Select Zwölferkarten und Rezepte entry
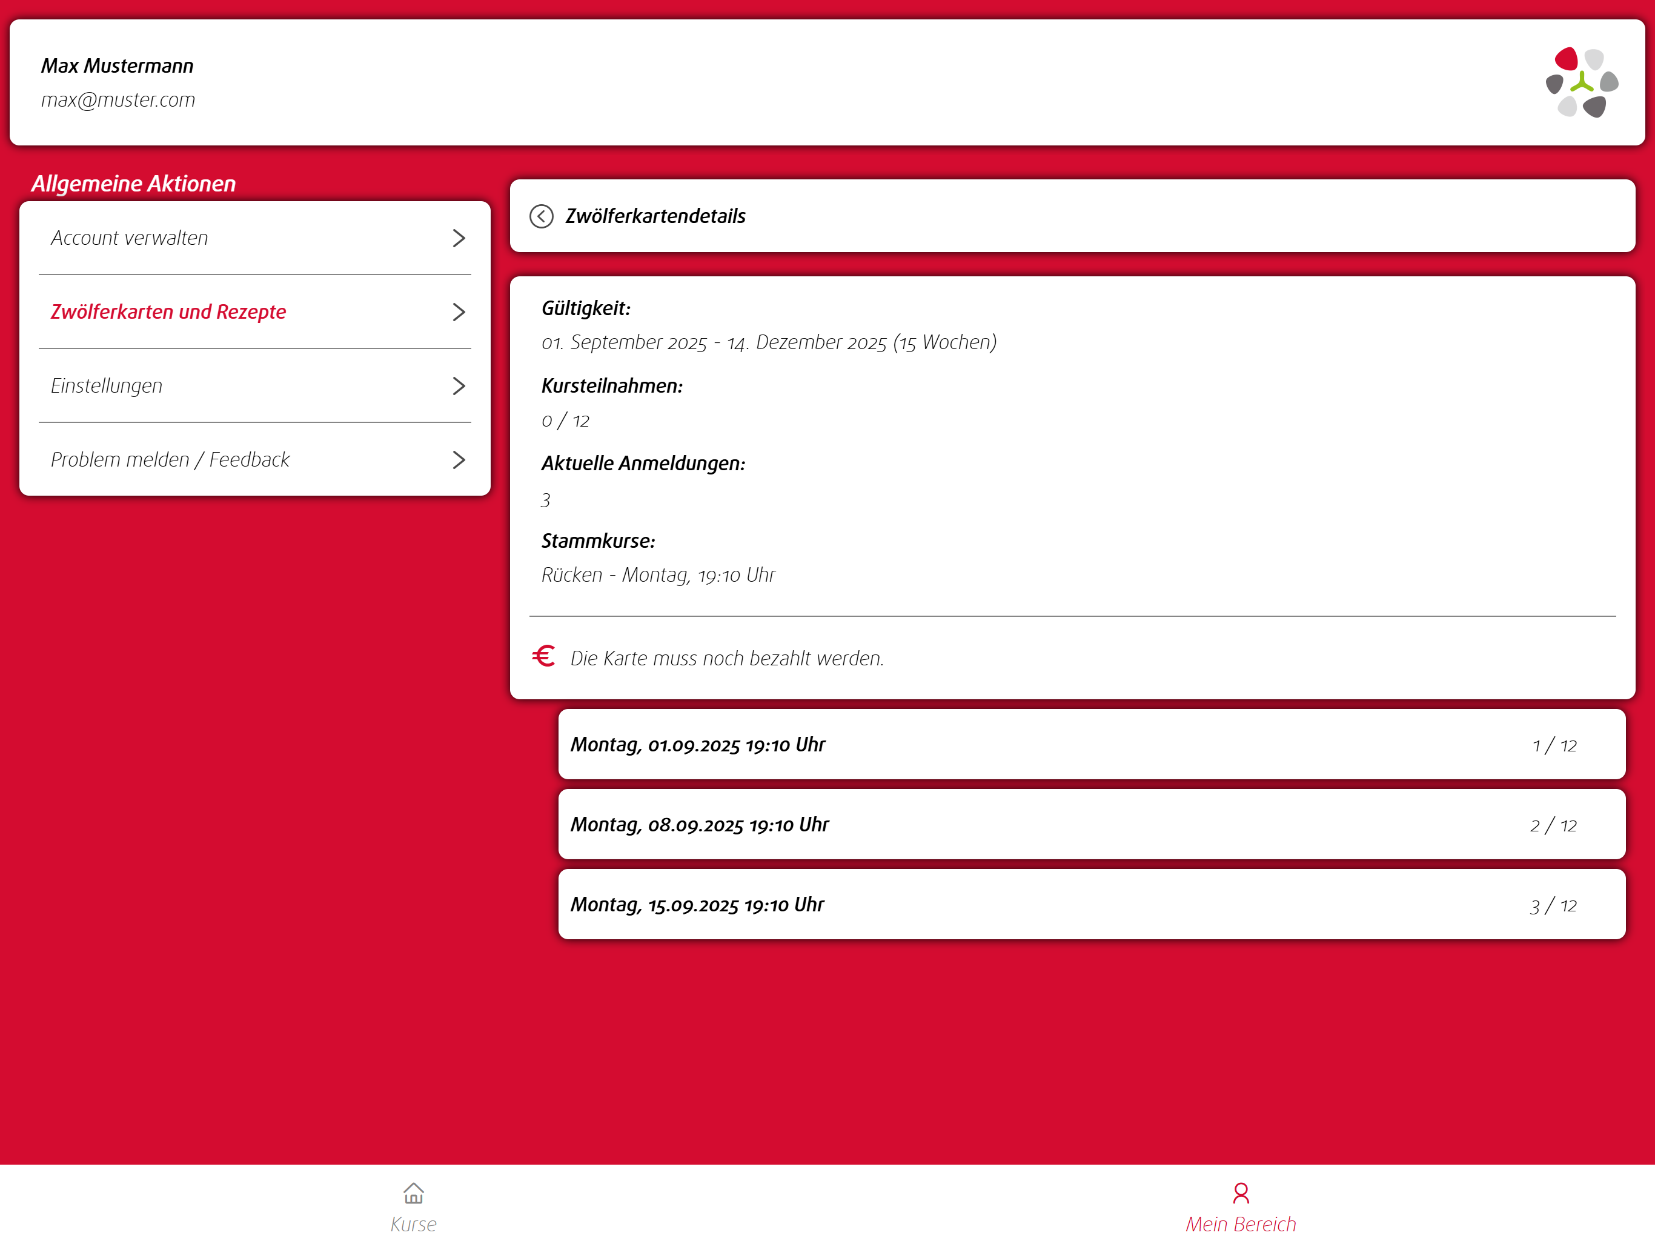Viewport: 1655px width, 1241px height. 254,312
